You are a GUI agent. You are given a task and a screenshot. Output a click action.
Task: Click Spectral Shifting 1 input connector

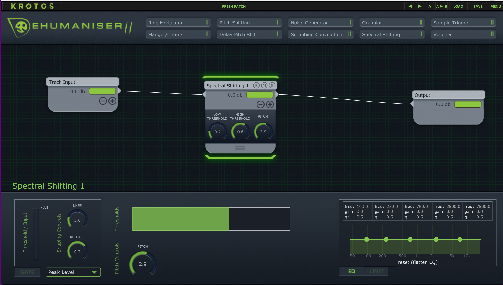[204, 94]
